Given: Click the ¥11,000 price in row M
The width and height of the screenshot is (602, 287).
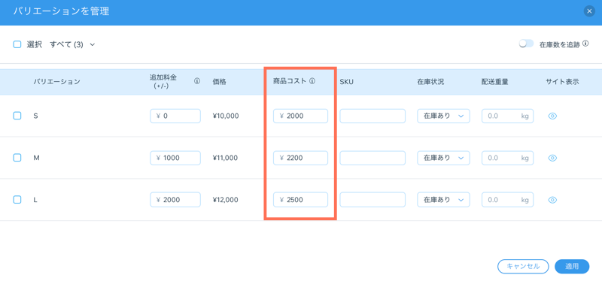Looking at the screenshot, I should 225,158.
